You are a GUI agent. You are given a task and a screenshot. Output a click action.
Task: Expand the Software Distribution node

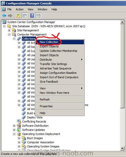[x=14, y=126]
